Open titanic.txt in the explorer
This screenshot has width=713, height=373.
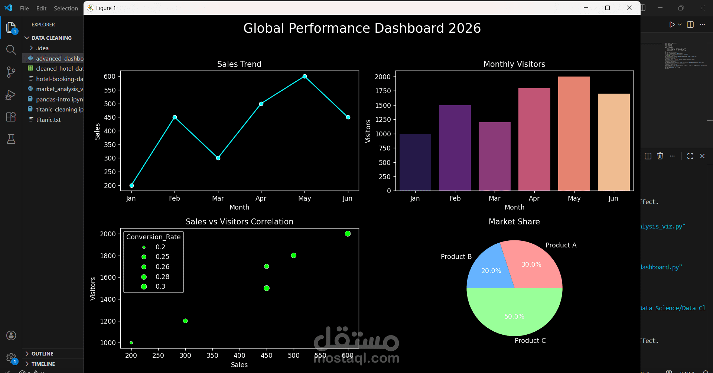click(x=53, y=120)
